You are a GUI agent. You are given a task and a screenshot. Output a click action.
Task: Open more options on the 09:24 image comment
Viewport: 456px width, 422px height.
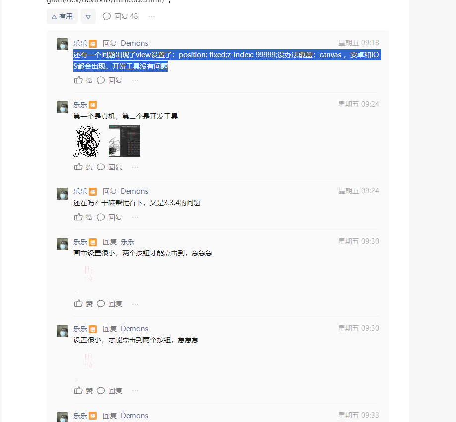pos(135,167)
